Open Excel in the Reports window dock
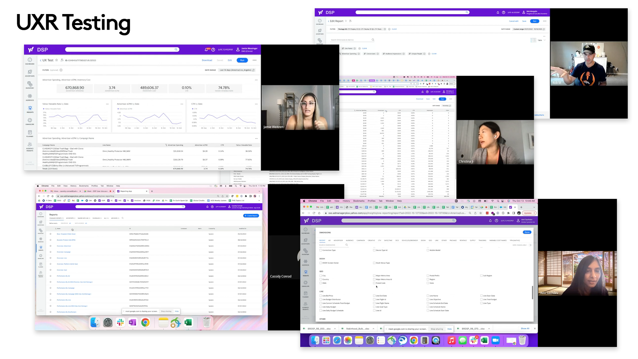The width and height of the screenshot is (638, 359). click(188, 322)
